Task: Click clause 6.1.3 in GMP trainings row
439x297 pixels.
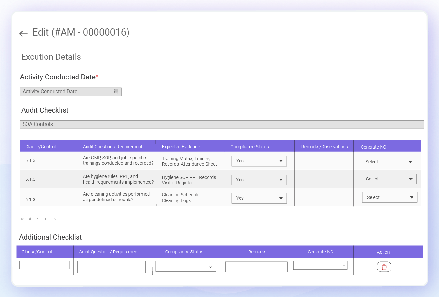Action: pyautogui.click(x=30, y=160)
